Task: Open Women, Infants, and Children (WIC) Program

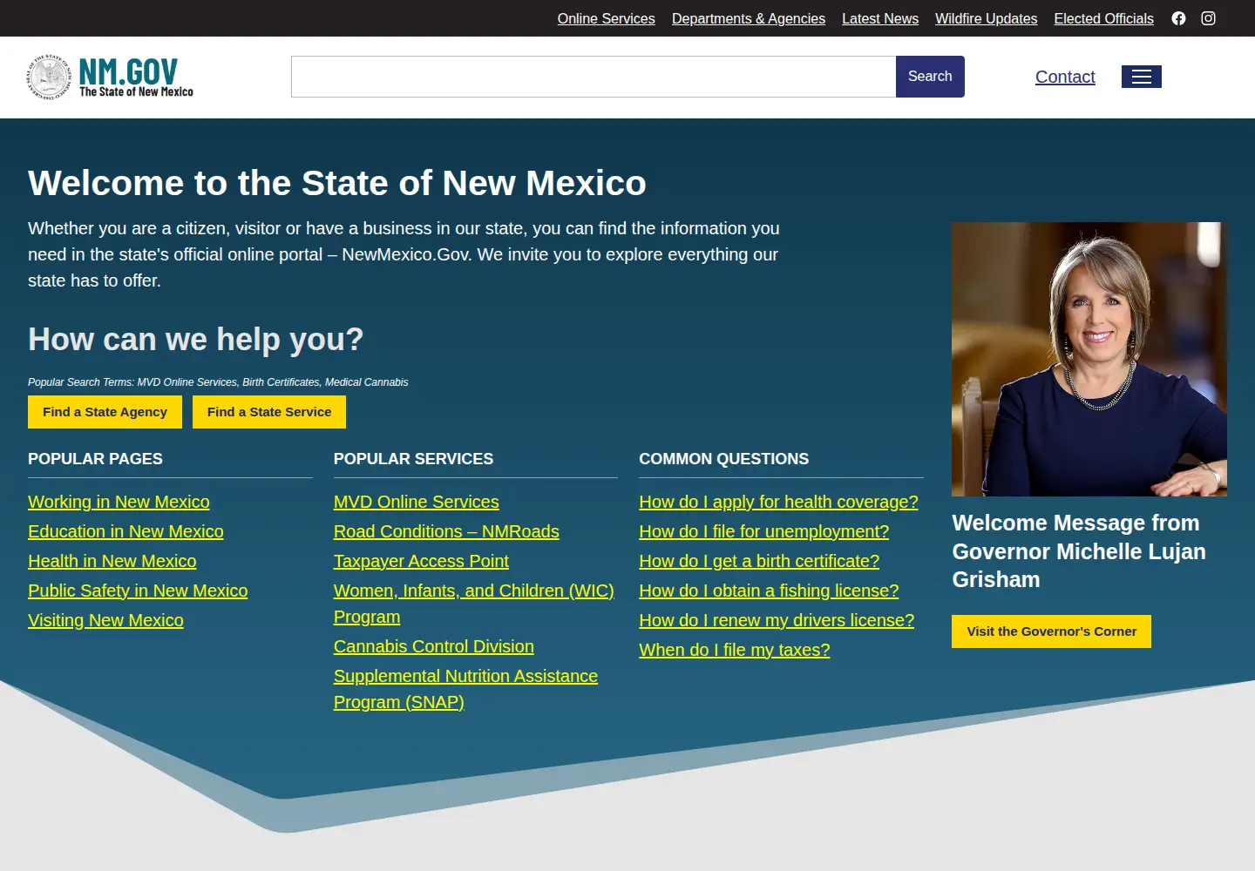Action: (x=474, y=604)
